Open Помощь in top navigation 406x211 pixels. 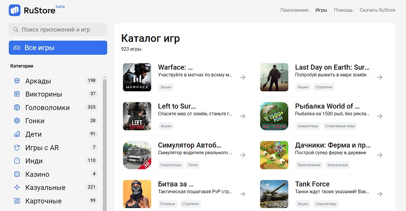(x=343, y=10)
